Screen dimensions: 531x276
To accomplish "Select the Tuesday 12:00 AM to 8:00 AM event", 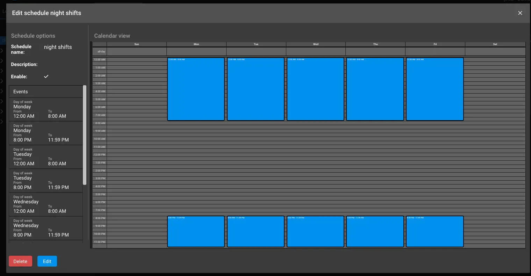I will tap(46, 157).
